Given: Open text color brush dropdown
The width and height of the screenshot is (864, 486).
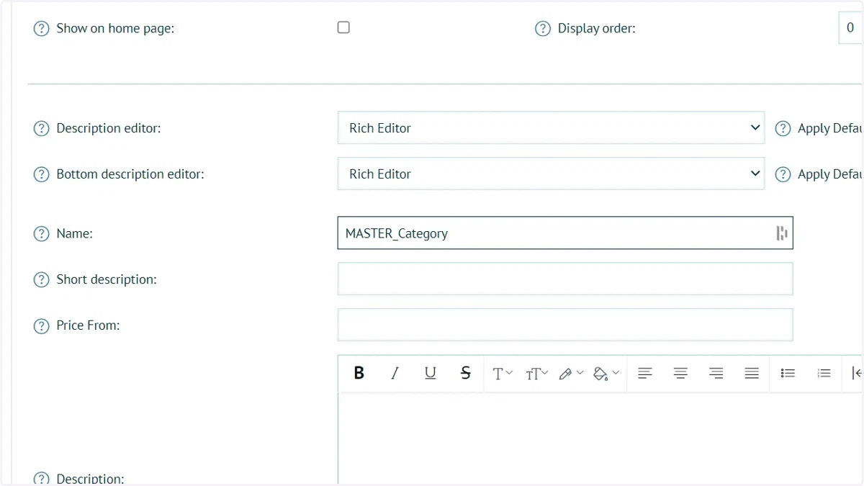Looking at the screenshot, I should coord(571,373).
